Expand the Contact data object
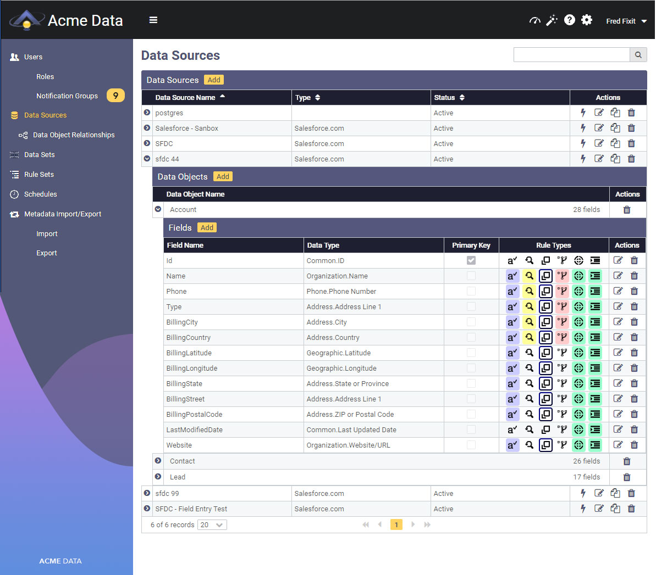Screen dimensions: 656x575 (158, 461)
